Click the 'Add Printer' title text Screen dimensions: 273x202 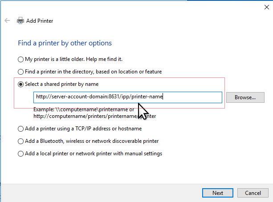coord(41,21)
